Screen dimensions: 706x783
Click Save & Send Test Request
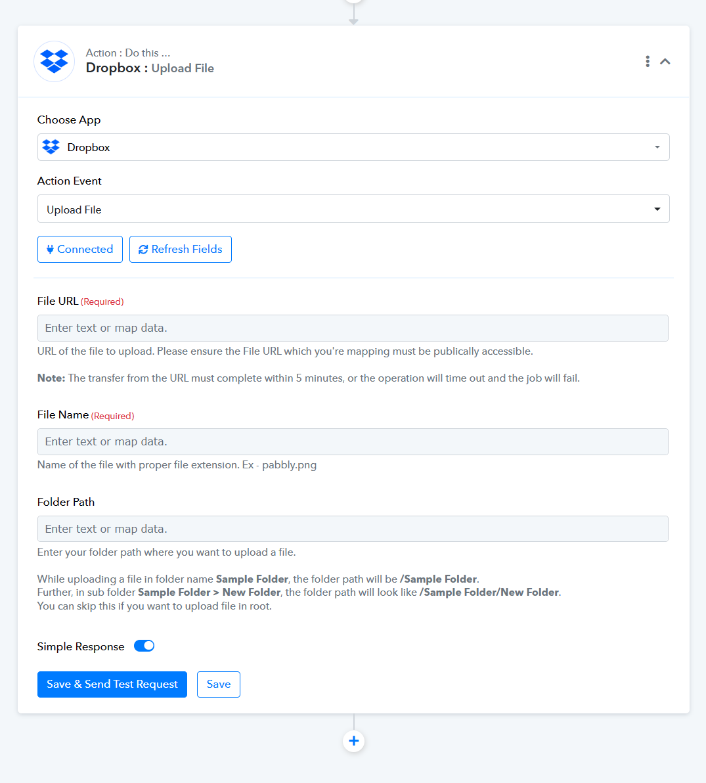(x=112, y=684)
